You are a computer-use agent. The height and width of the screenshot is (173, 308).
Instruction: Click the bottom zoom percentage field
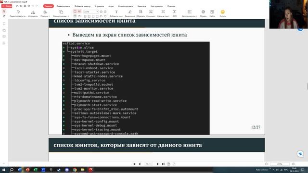[280, 164]
